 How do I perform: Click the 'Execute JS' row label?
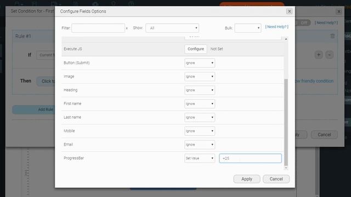click(73, 49)
